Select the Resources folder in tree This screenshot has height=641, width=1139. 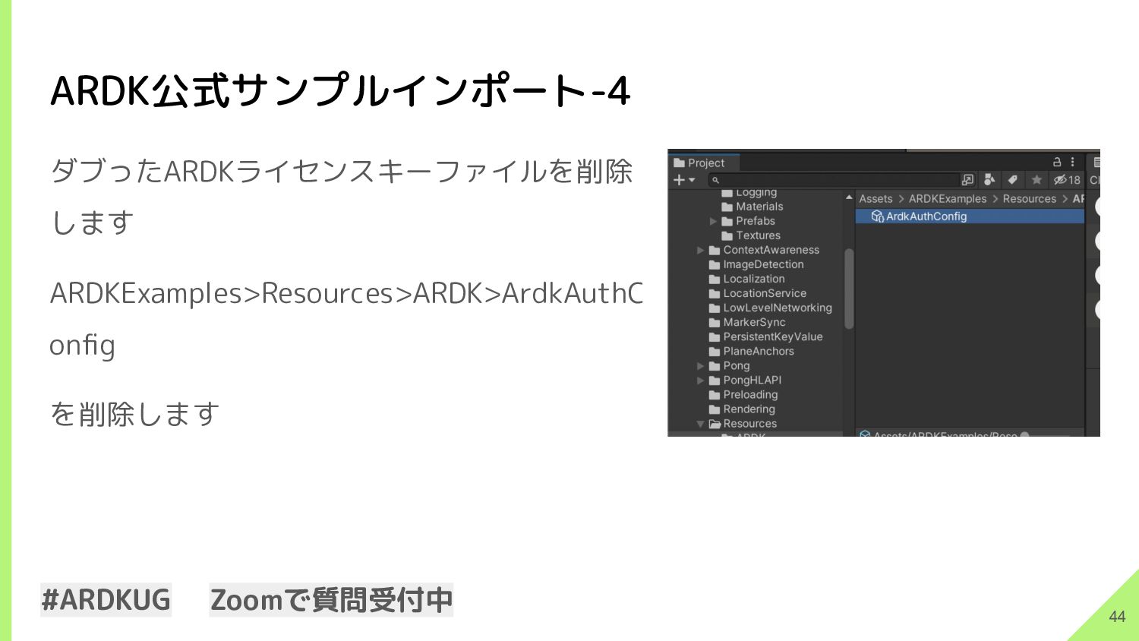742,424
